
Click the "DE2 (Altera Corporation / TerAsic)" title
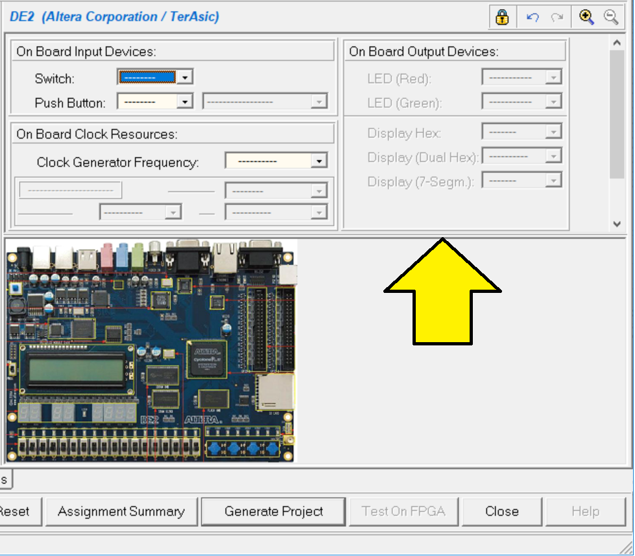click(x=114, y=17)
